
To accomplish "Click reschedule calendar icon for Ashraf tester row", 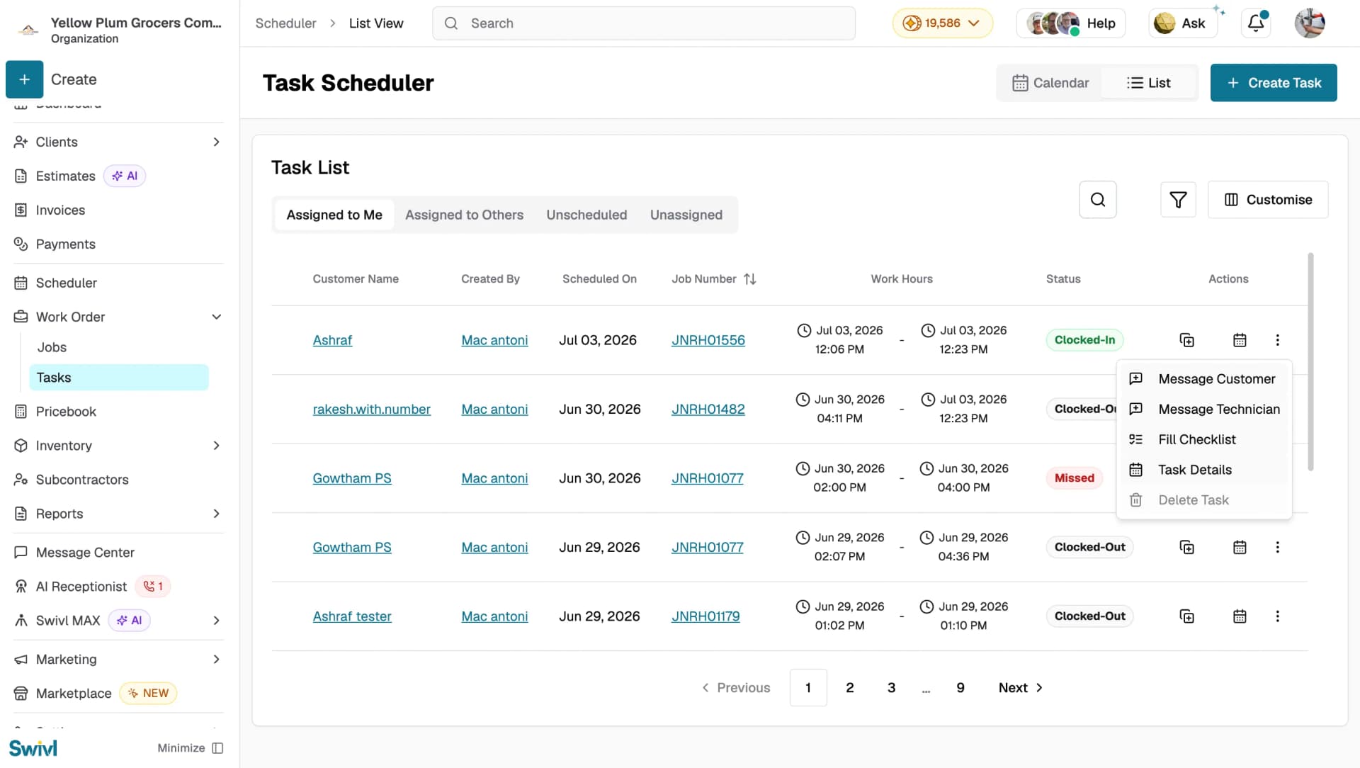I will point(1240,616).
